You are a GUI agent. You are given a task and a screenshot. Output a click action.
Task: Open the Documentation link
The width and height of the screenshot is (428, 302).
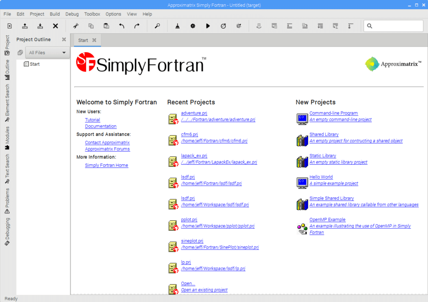point(101,126)
